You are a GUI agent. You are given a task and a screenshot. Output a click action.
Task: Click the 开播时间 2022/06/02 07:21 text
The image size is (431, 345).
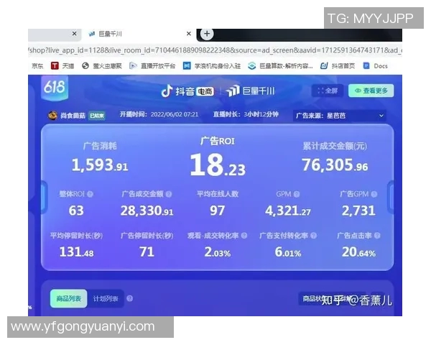tap(159, 114)
